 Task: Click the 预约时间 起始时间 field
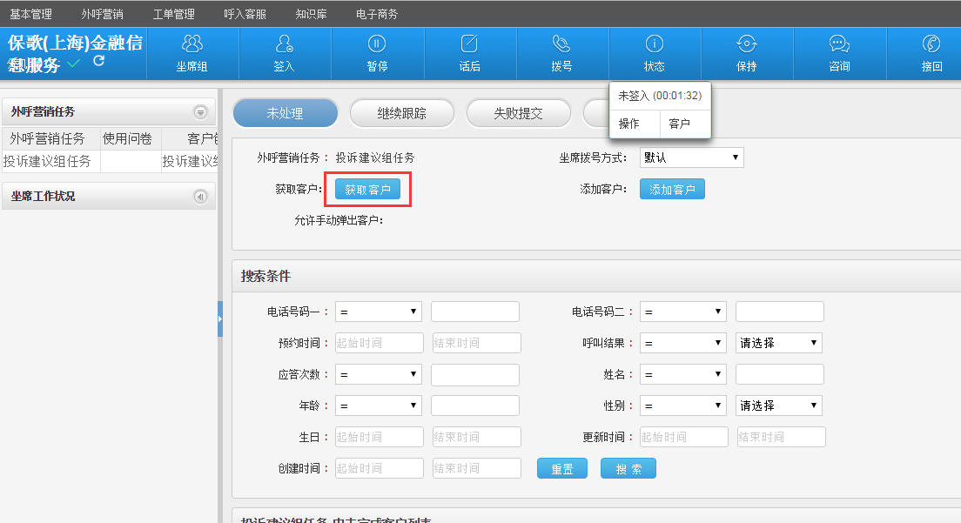[x=380, y=343]
